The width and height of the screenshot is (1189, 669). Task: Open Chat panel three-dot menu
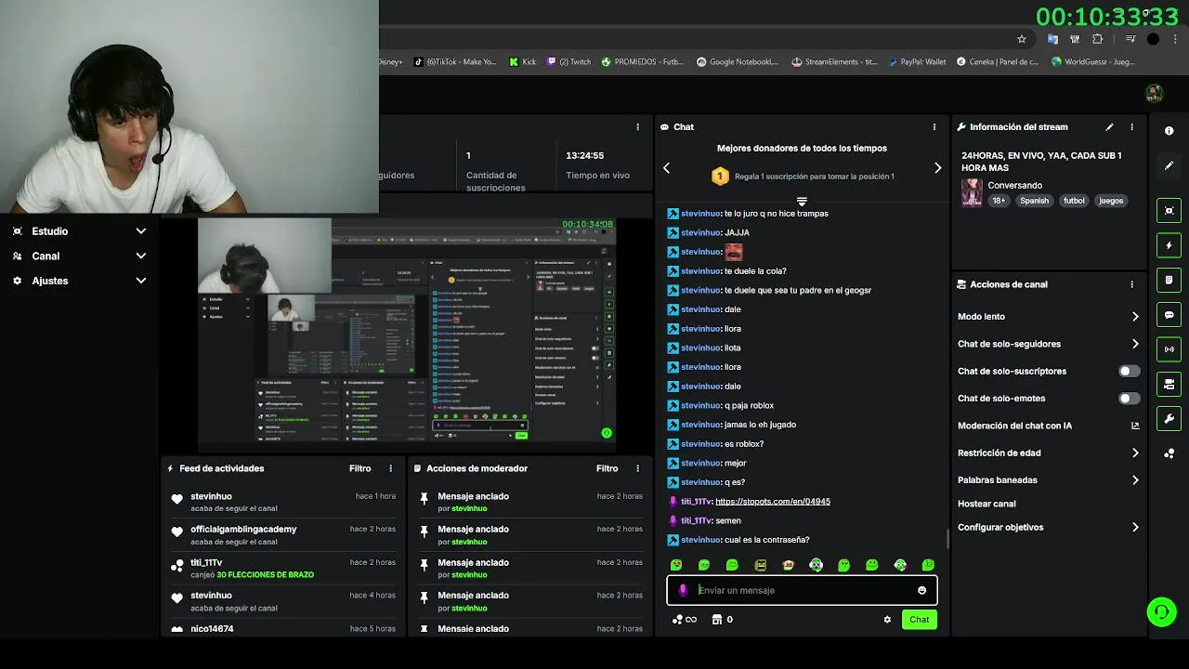(x=934, y=126)
